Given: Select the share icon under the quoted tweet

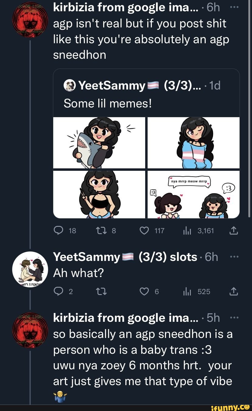Looking at the screenshot, I should pyautogui.click(x=233, y=230).
